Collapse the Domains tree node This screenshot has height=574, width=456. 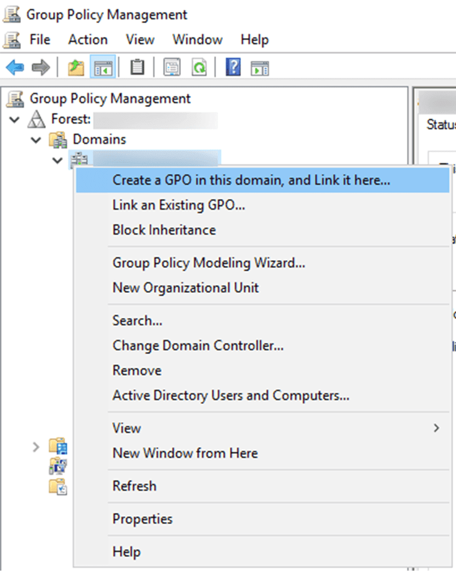(x=35, y=139)
